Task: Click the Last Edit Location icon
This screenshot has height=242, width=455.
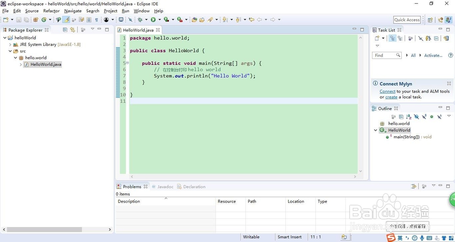Action: point(252,20)
